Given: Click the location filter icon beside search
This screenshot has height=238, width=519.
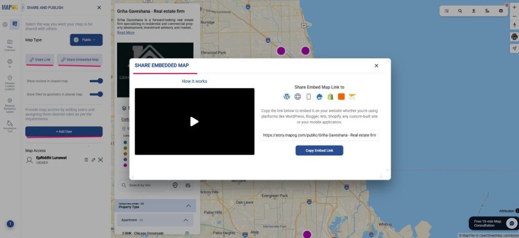Looking at the screenshot, I should [x=175, y=185].
